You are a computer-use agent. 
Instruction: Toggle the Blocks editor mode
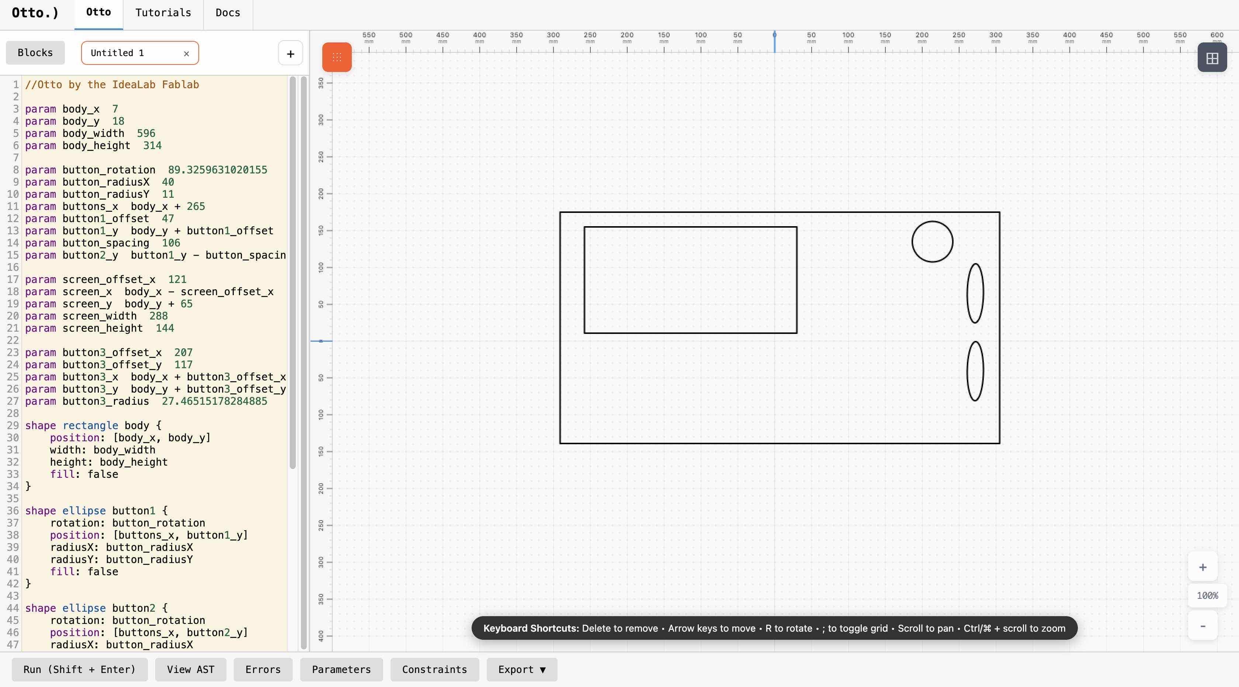tap(35, 52)
